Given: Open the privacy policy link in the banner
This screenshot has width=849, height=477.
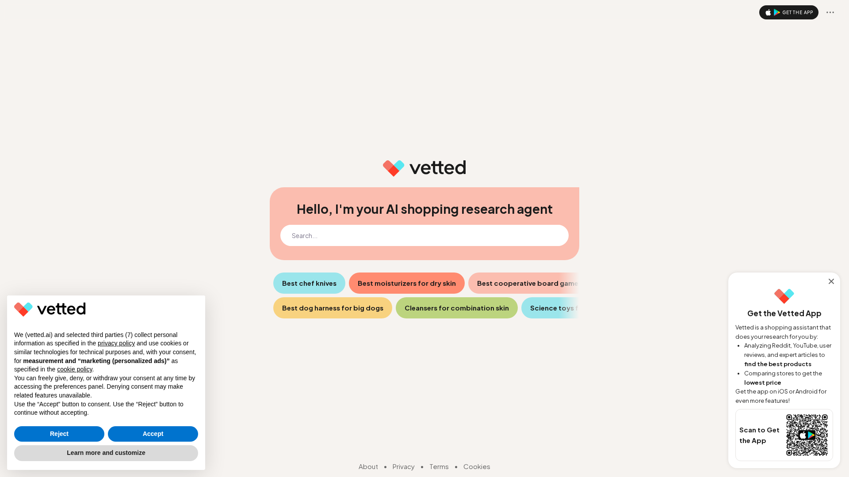Looking at the screenshot, I should (116, 343).
